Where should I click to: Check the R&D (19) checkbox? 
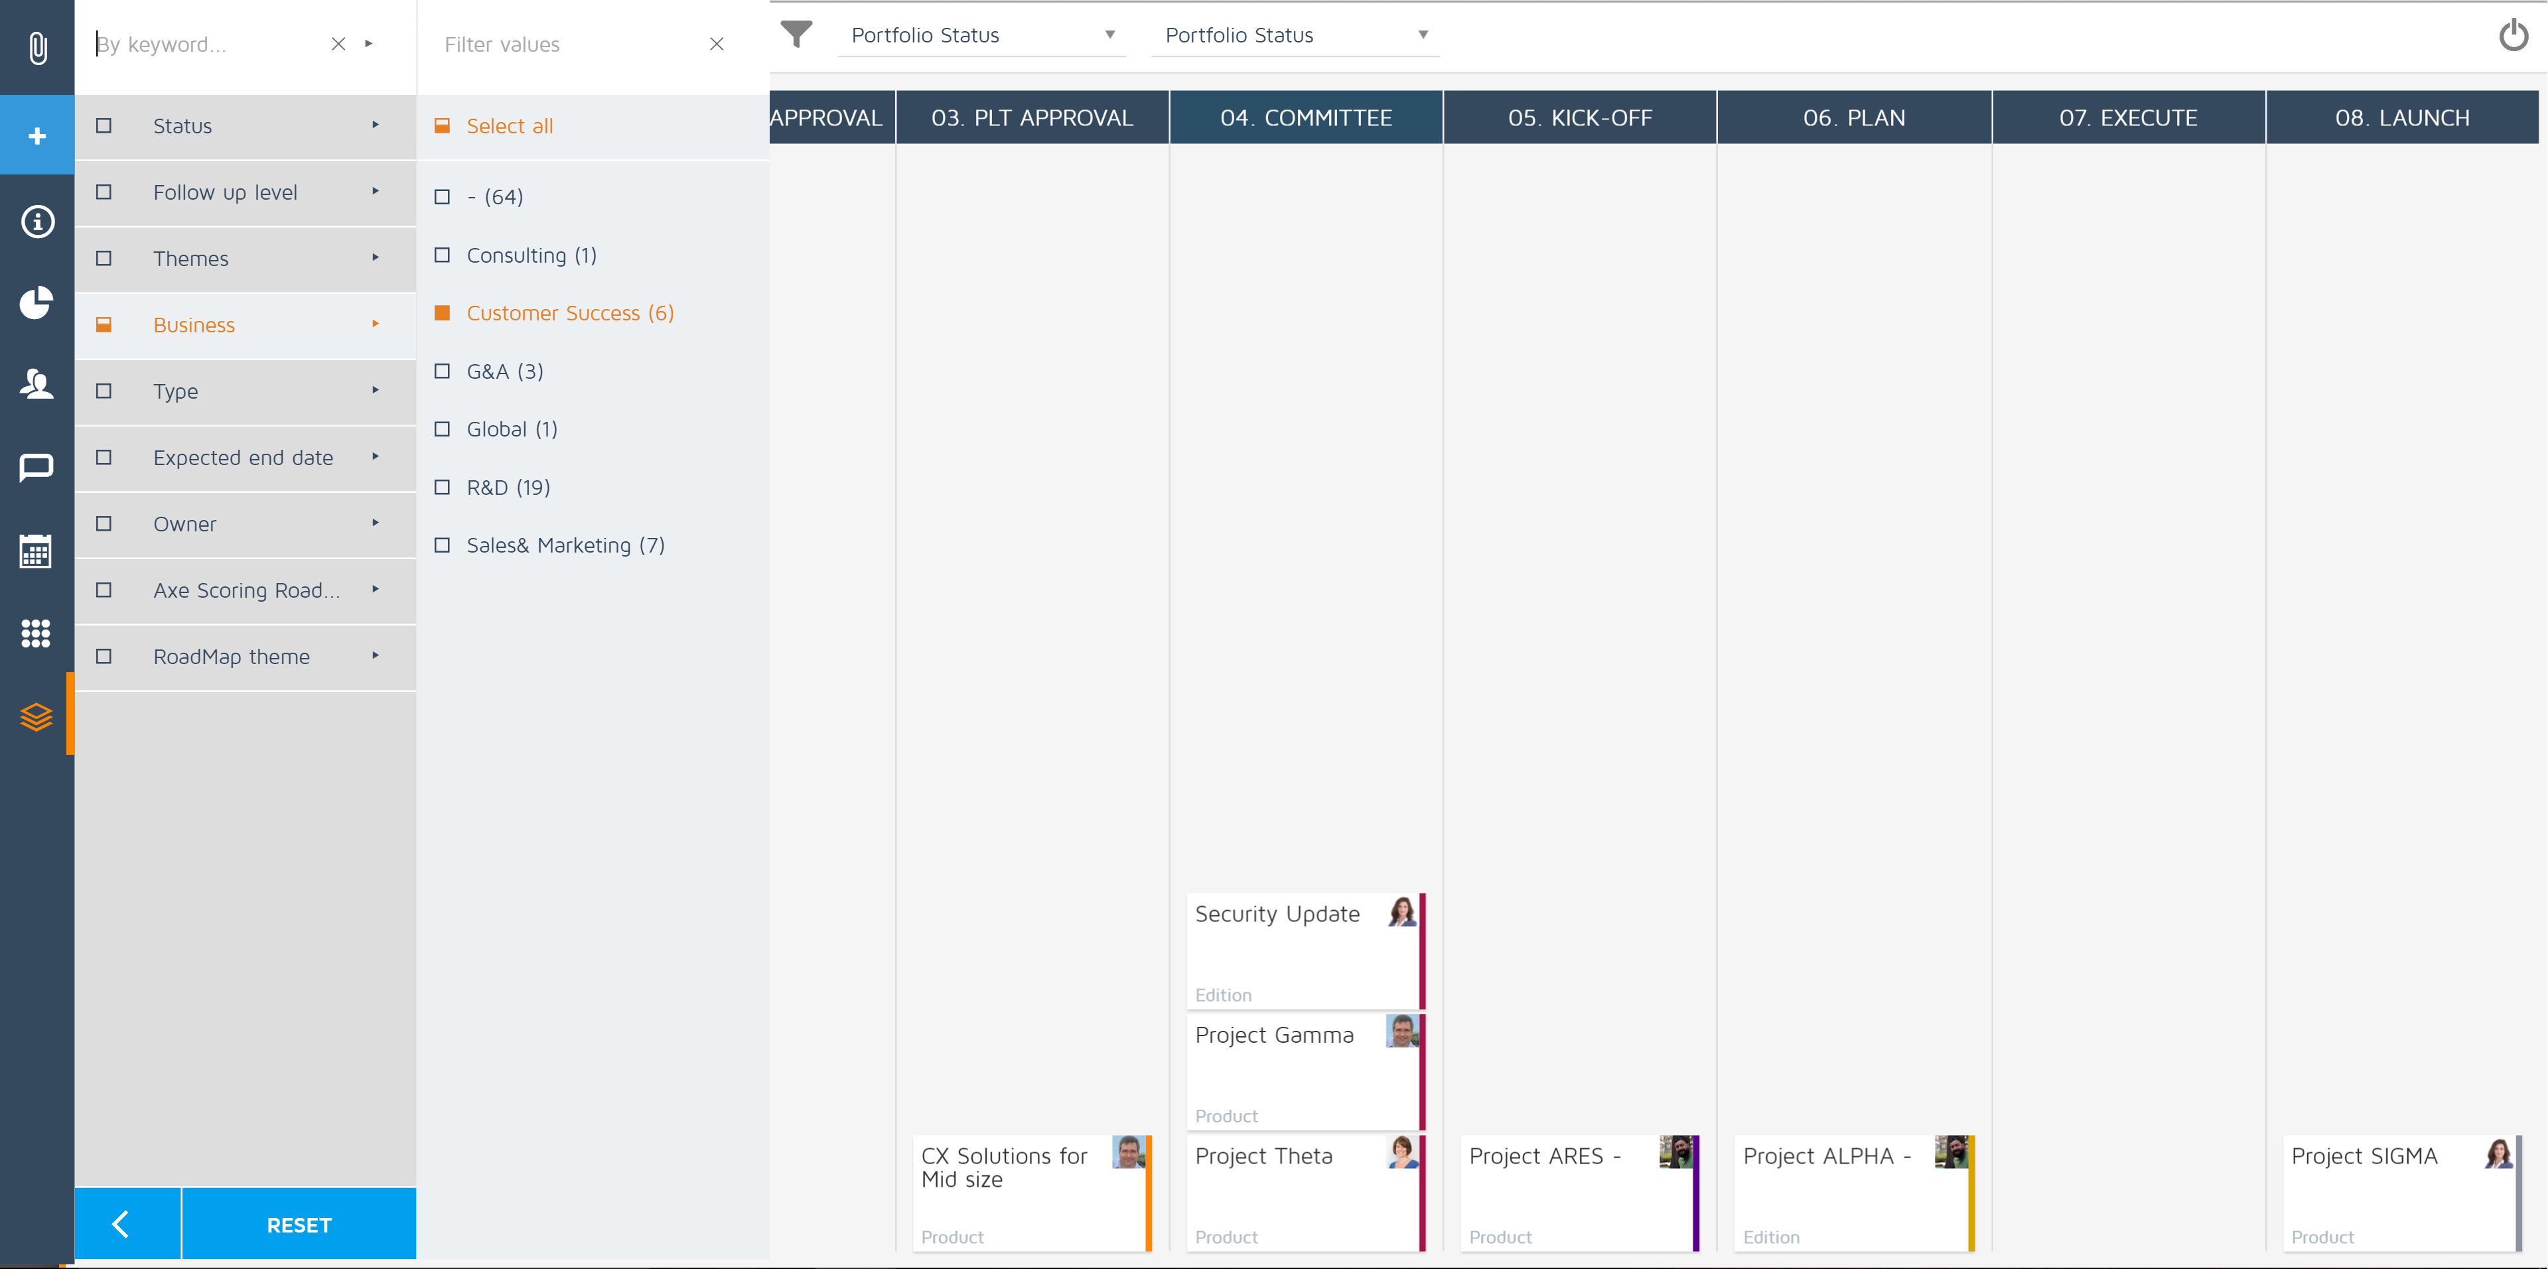click(x=442, y=488)
